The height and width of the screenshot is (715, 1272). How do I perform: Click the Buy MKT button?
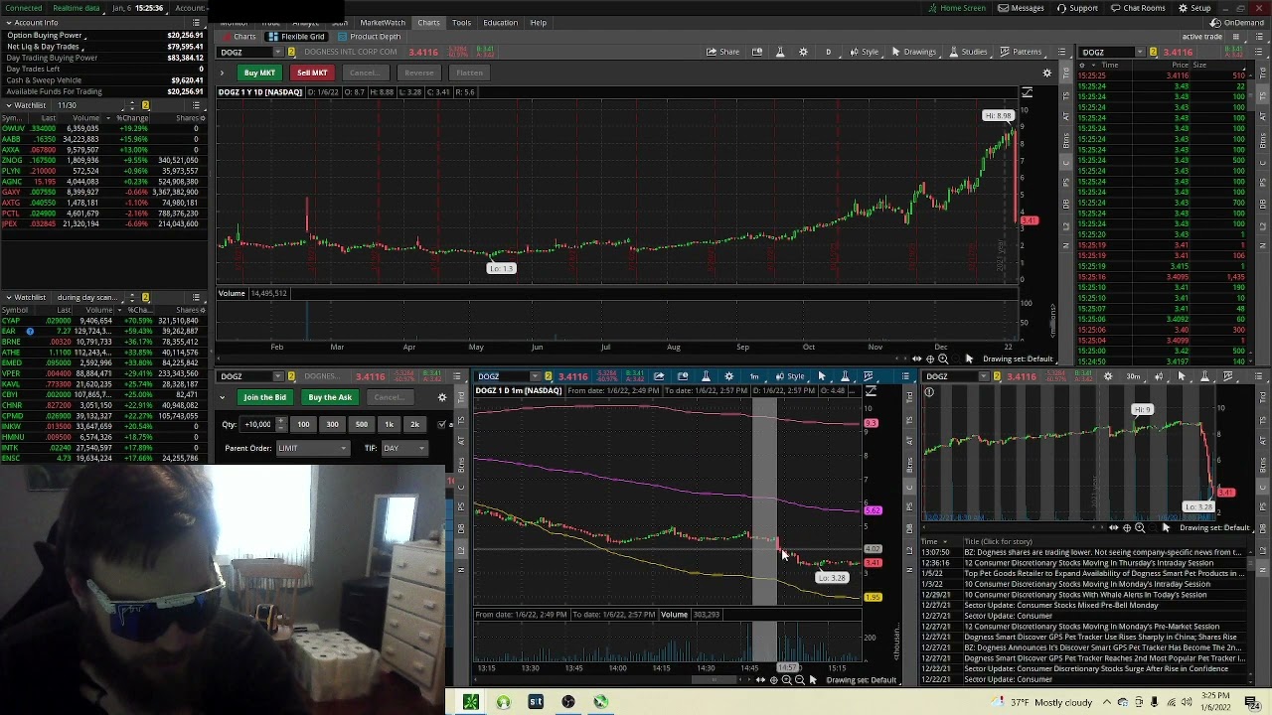(259, 72)
